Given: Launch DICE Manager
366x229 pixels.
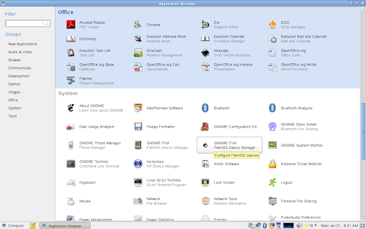Looking at the screenshot, I should coord(287,25).
